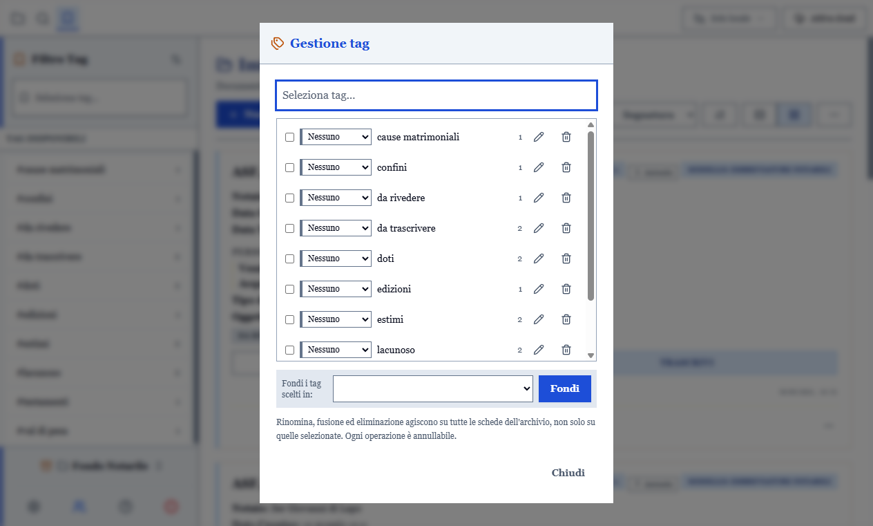This screenshot has height=526, width=873.
Task: Check the 'lacunoso' tag checkbox
Action: [289, 350]
